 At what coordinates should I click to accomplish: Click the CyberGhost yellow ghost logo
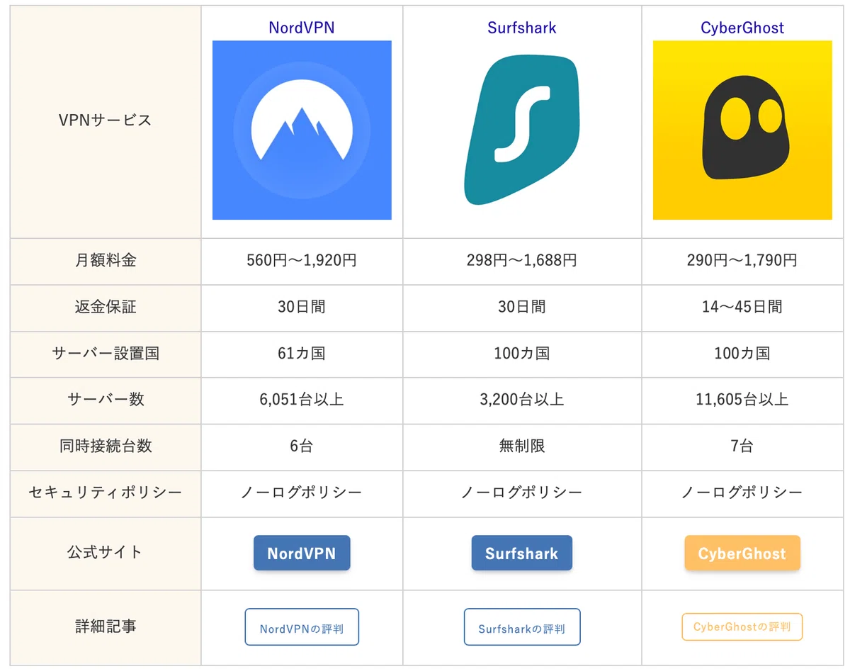pos(742,130)
